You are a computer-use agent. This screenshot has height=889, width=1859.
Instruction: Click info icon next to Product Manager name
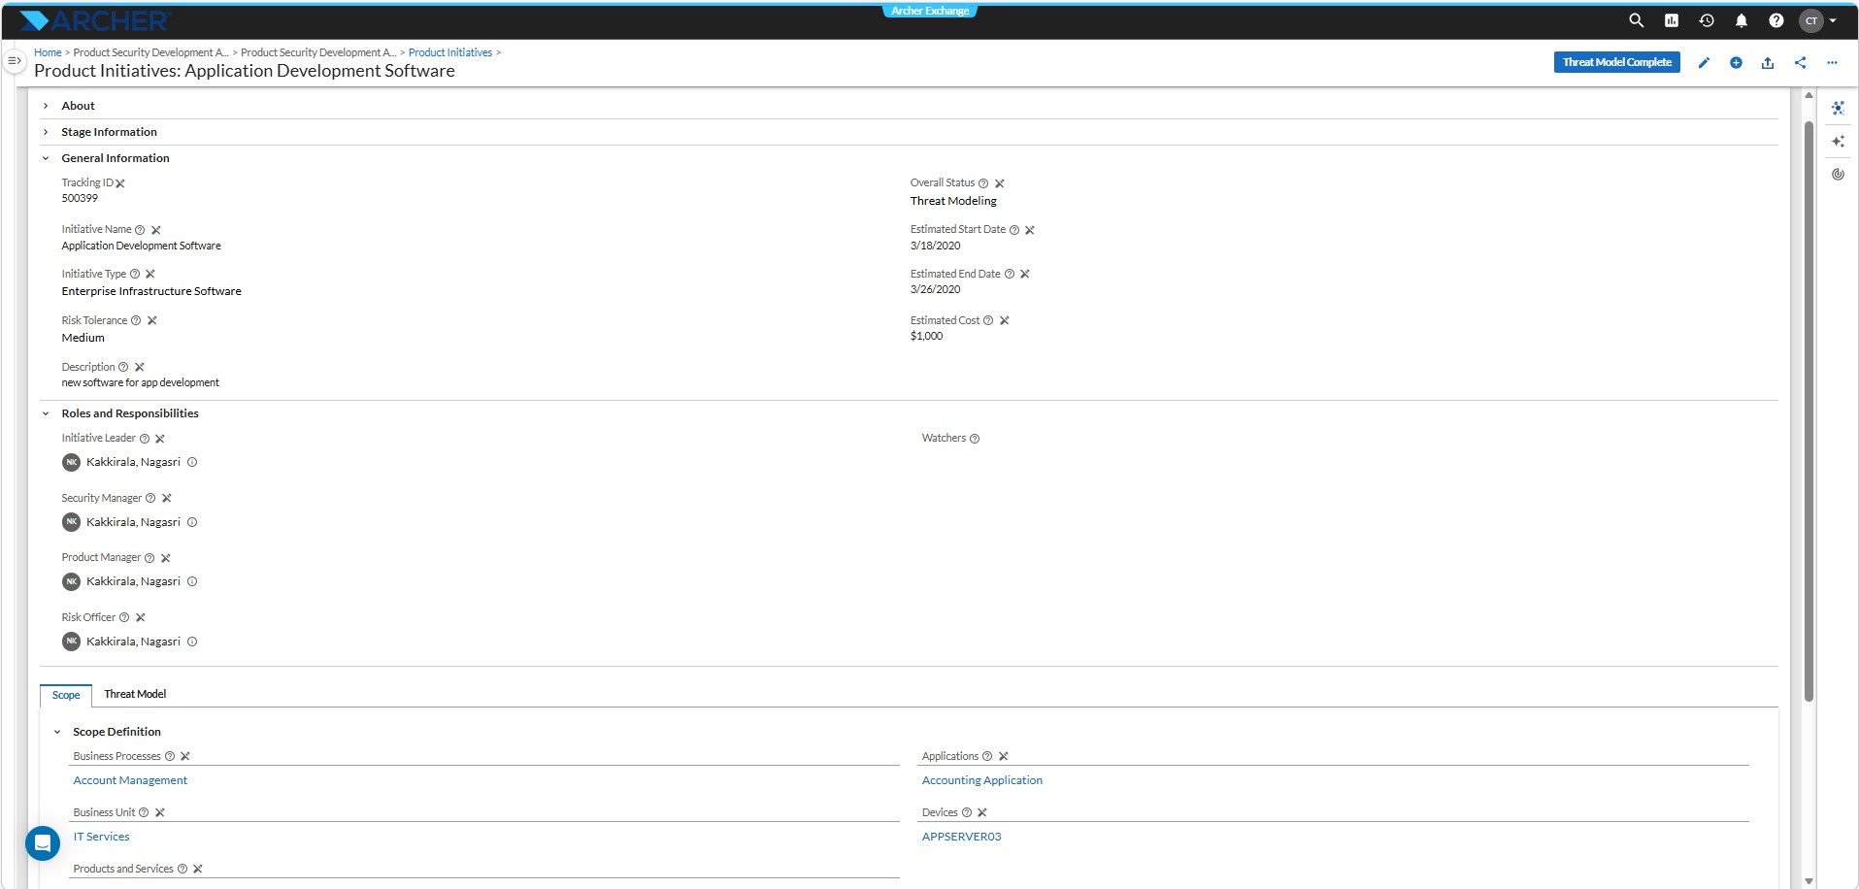(192, 581)
